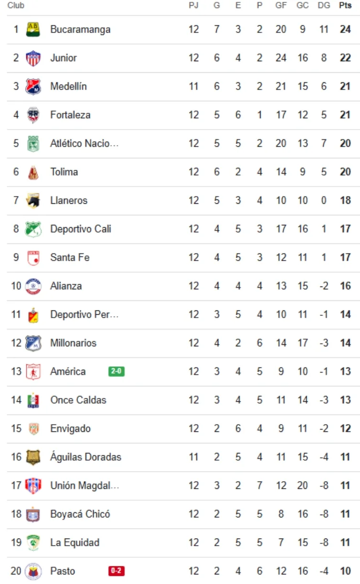Open the Tolima team name link

point(64,172)
